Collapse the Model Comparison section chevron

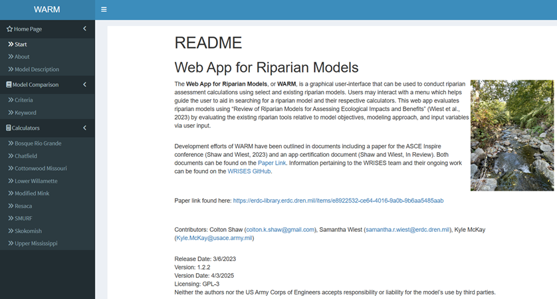pos(84,84)
